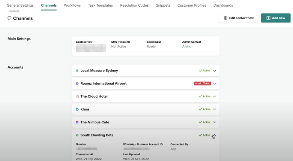Expand the Khoa account chevron
Viewport: 293px width, 161px height.
coord(214,109)
